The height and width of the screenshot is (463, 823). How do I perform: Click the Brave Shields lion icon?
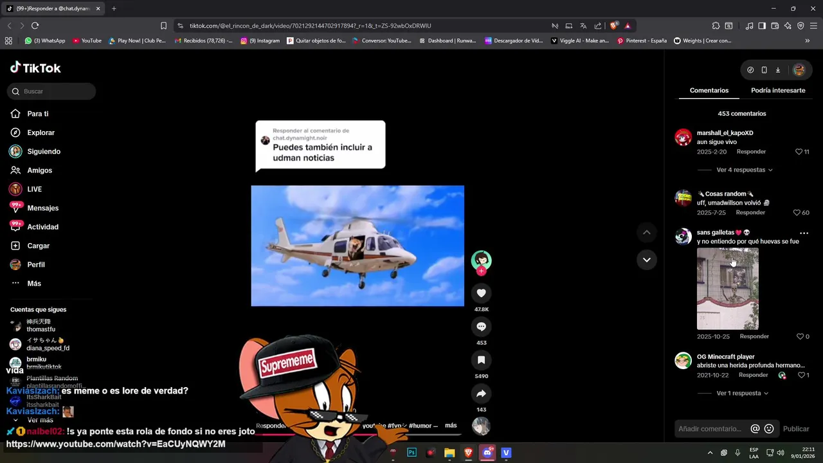click(x=613, y=26)
